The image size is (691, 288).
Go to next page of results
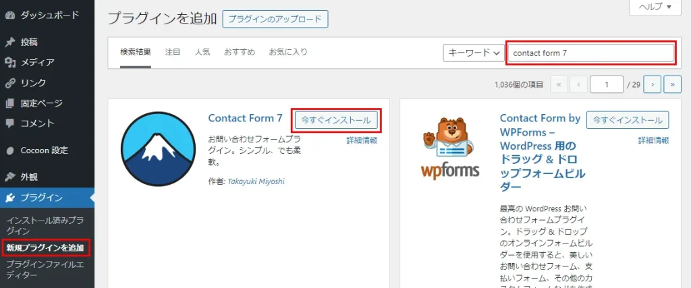pyautogui.click(x=652, y=84)
